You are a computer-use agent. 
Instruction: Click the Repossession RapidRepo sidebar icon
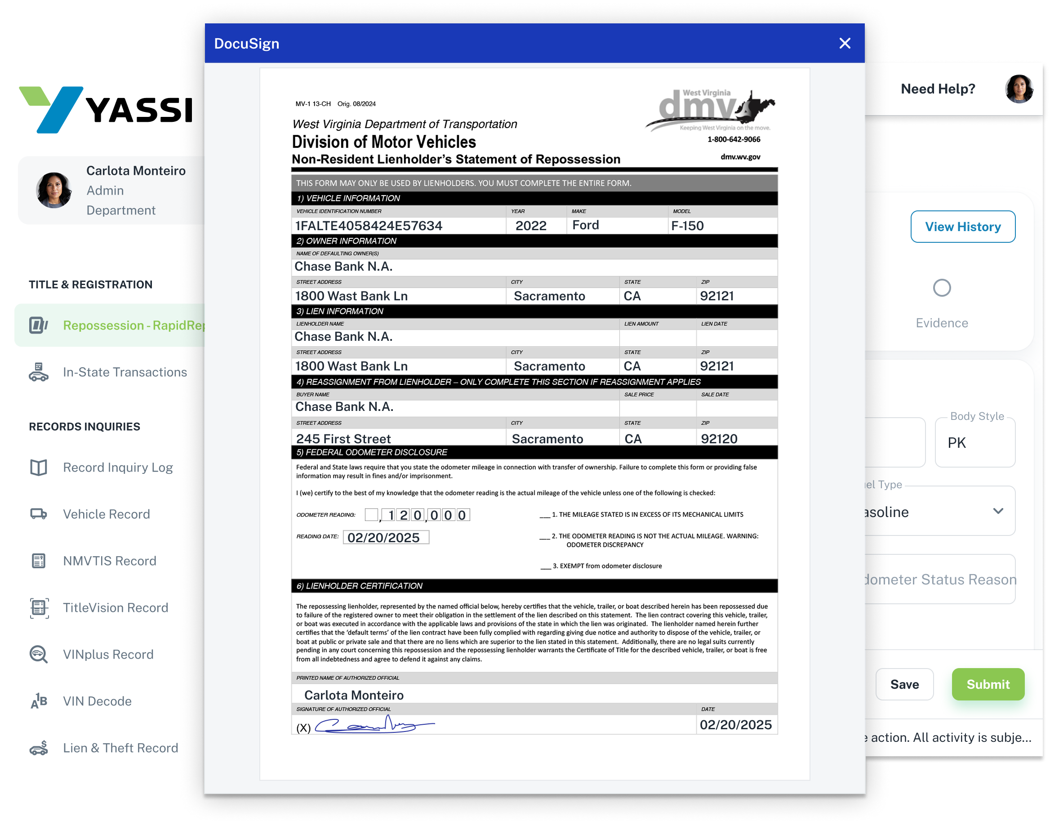coord(39,325)
